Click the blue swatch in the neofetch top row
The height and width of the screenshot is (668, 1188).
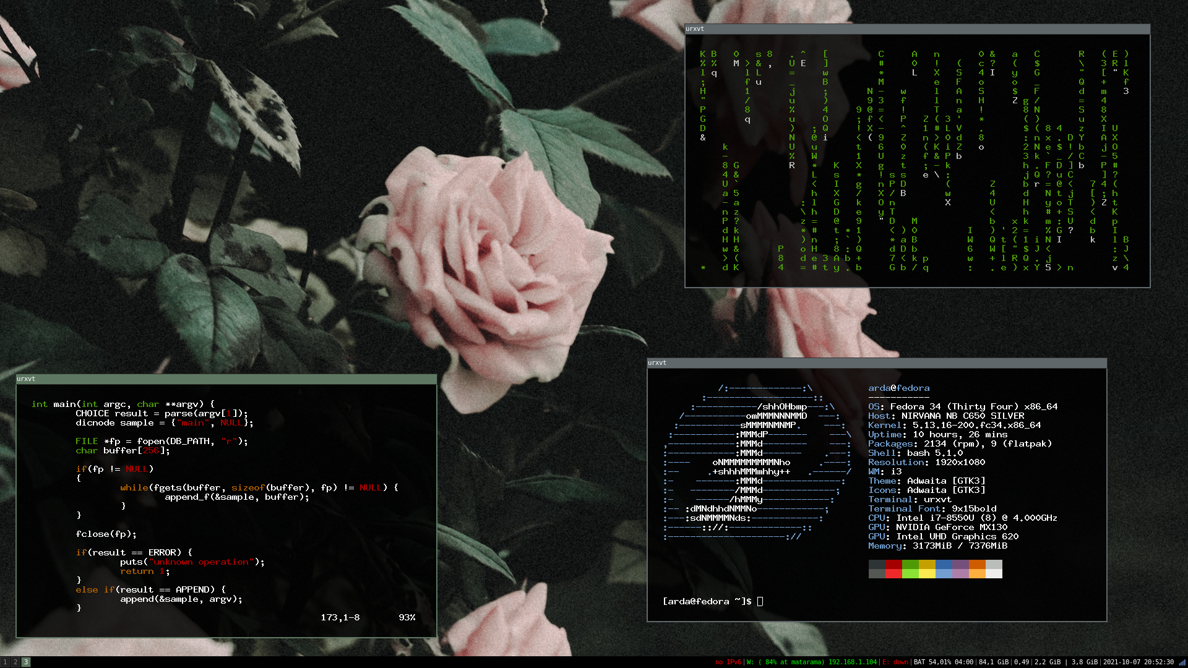[x=944, y=564]
